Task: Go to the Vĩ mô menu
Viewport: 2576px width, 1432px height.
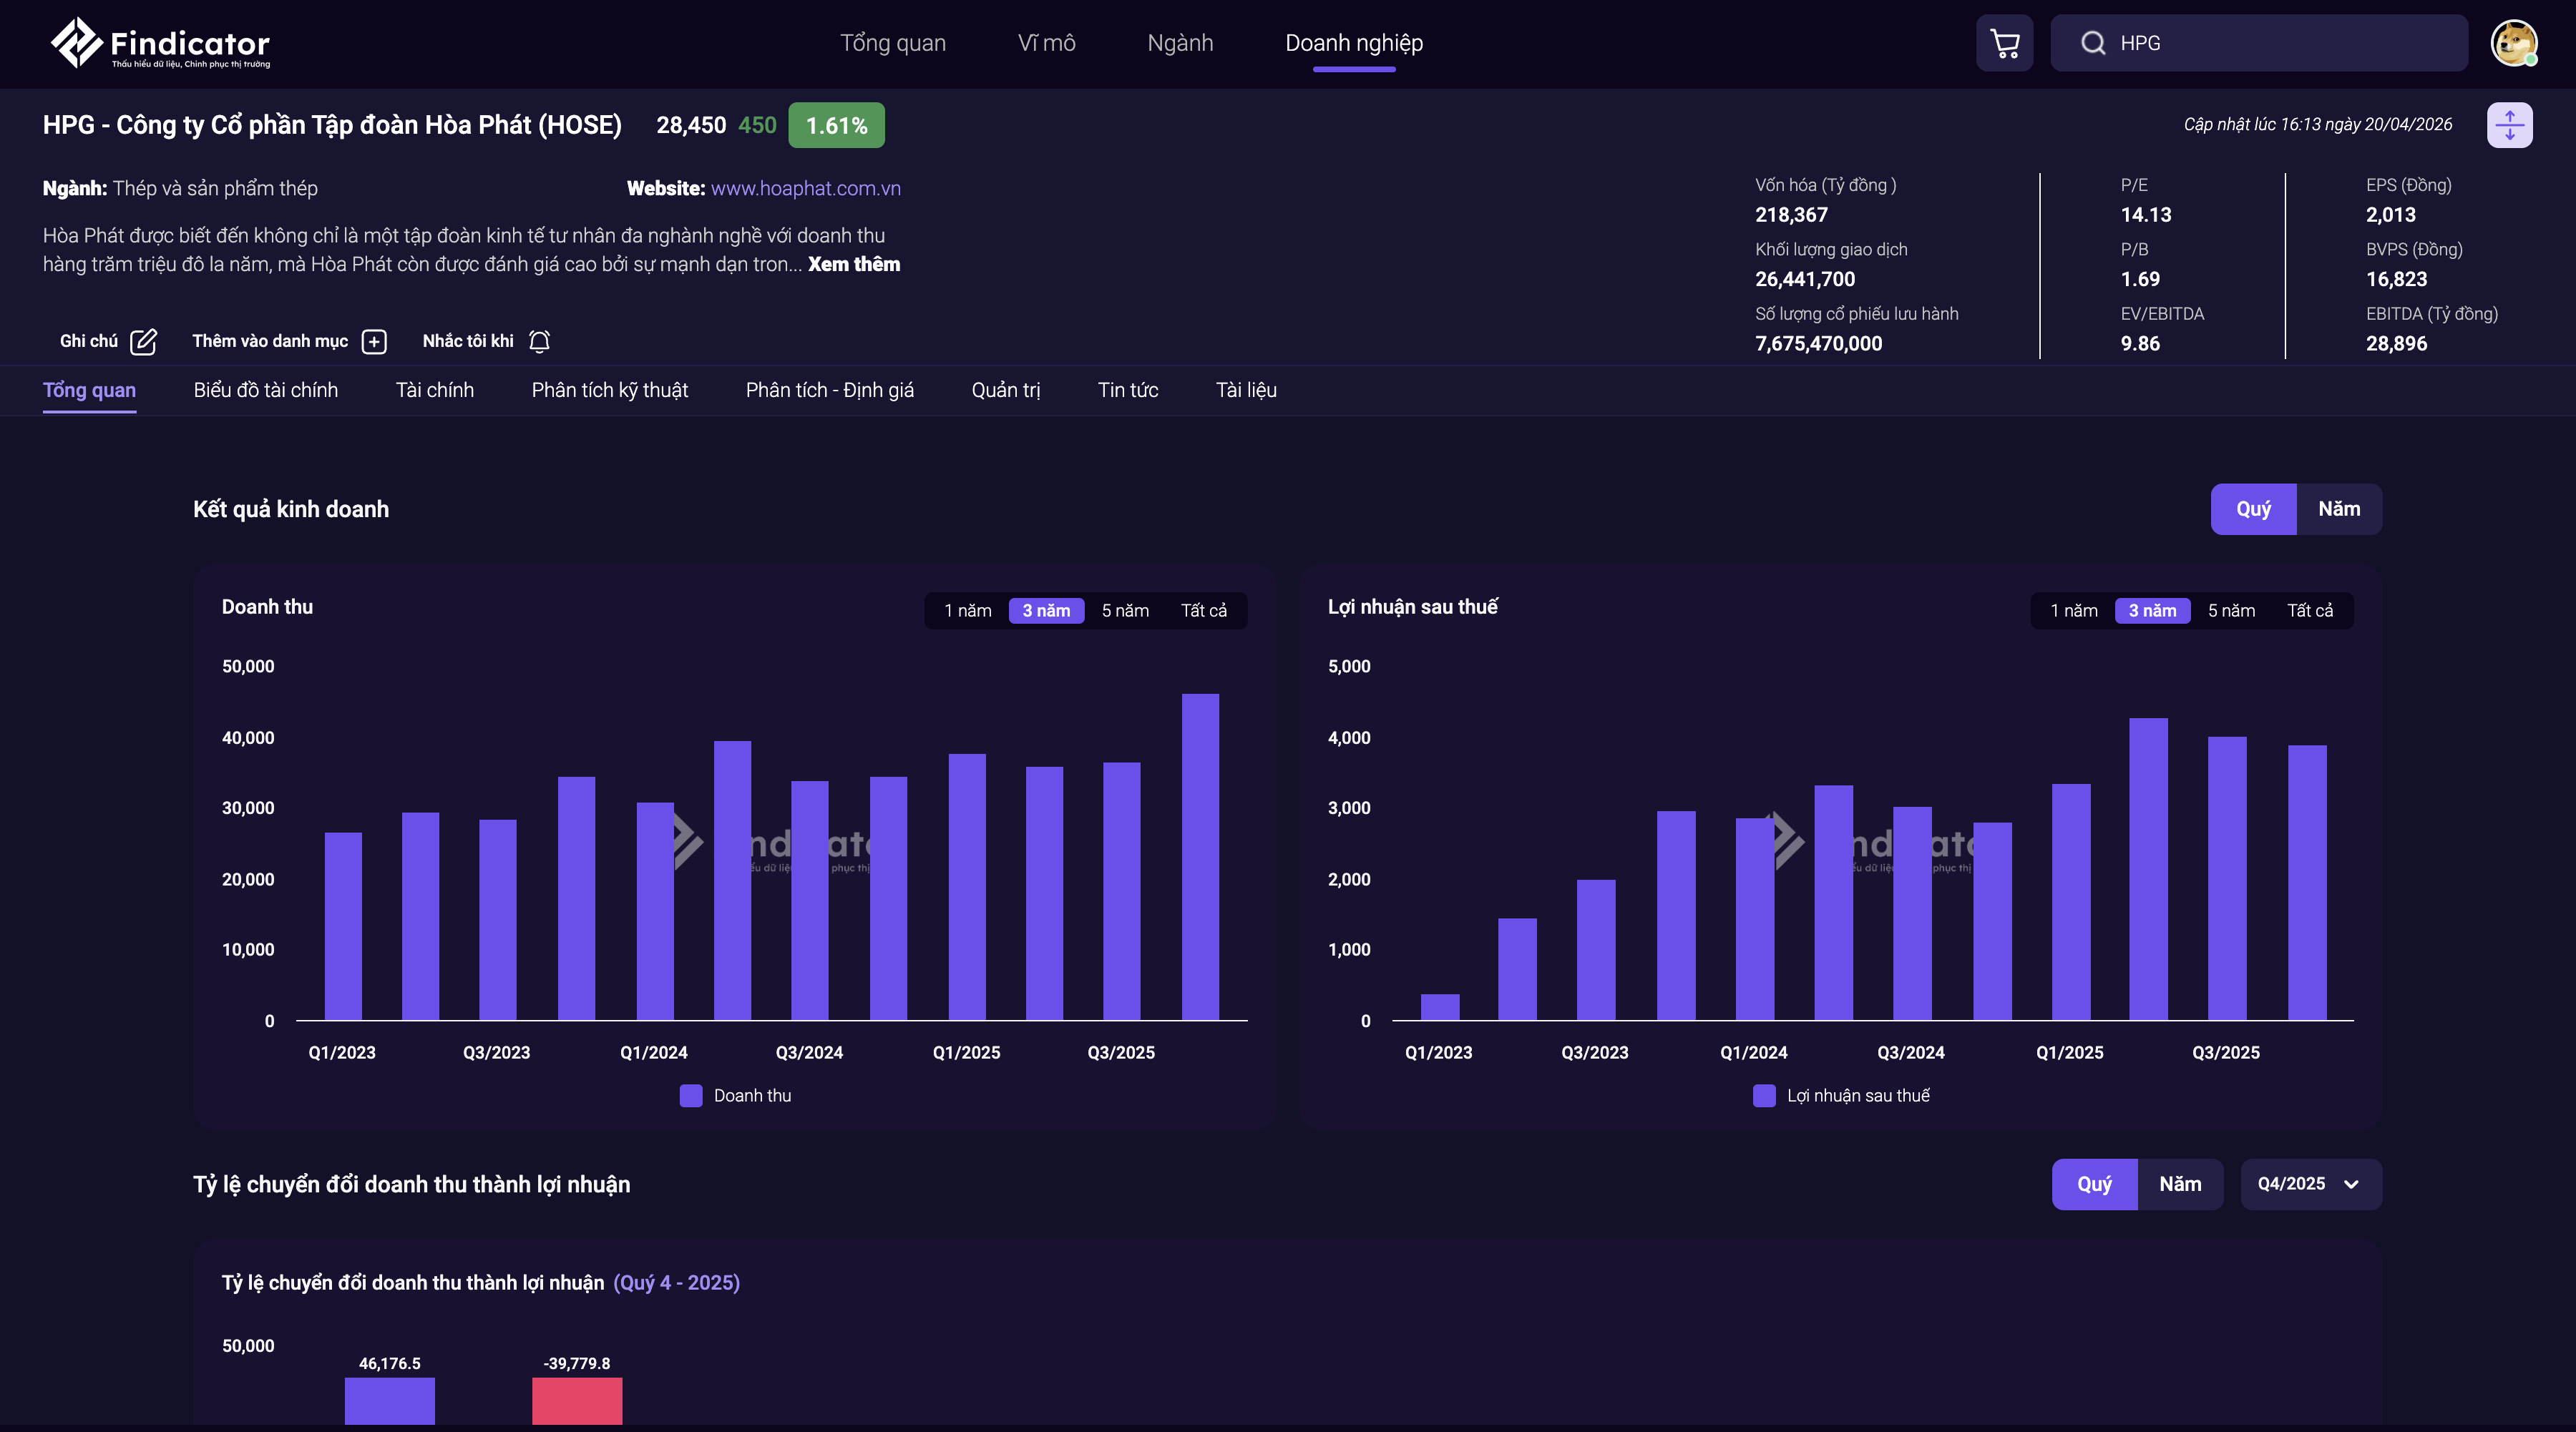Action: (1046, 43)
